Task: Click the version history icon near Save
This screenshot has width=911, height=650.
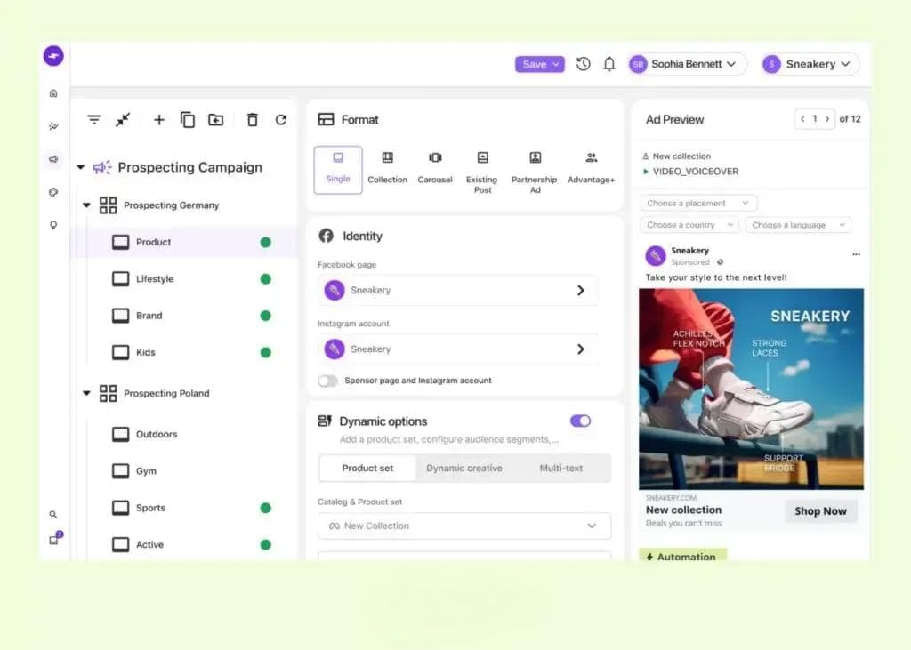Action: 583,64
